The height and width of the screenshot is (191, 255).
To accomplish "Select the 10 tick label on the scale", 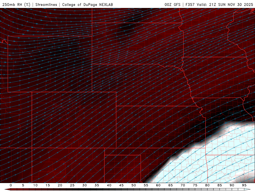I will (x=35, y=185).
